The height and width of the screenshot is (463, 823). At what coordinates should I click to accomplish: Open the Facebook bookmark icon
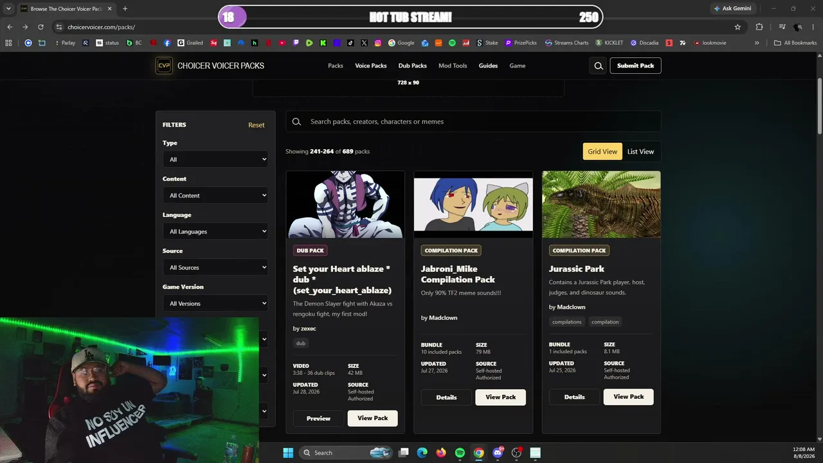coord(167,43)
